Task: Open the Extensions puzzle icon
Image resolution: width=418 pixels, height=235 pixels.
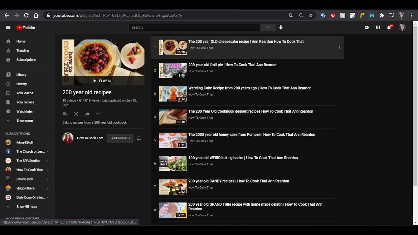Action: pyautogui.click(x=382, y=15)
